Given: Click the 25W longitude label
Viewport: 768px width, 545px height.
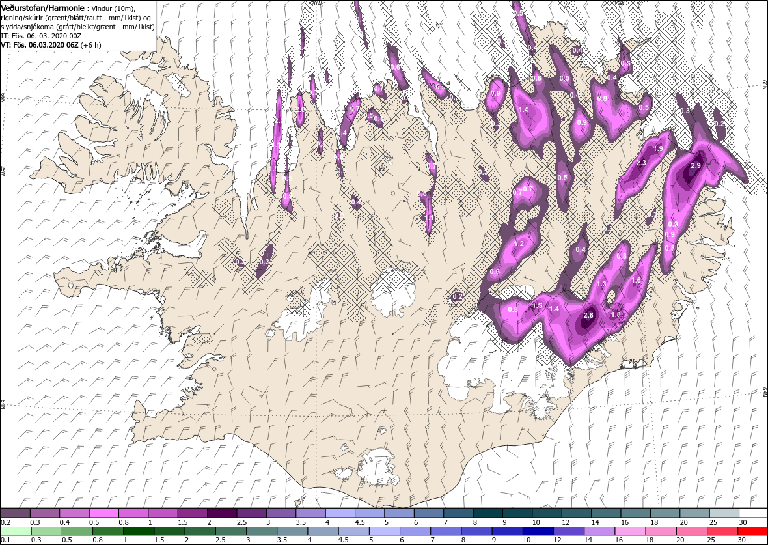Looking at the screenshot, I should point(3,171).
